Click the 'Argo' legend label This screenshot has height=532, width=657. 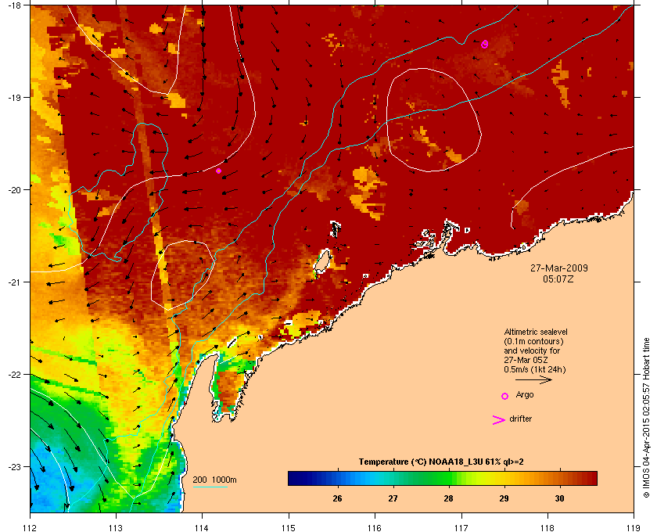click(525, 394)
